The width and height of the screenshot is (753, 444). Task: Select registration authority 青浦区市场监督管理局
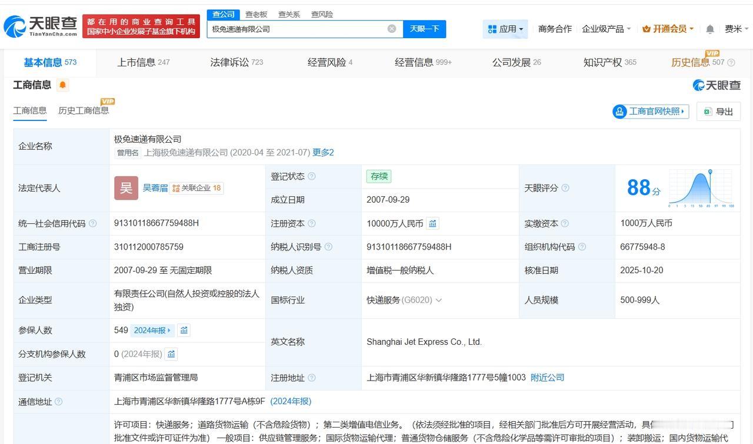click(156, 378)
